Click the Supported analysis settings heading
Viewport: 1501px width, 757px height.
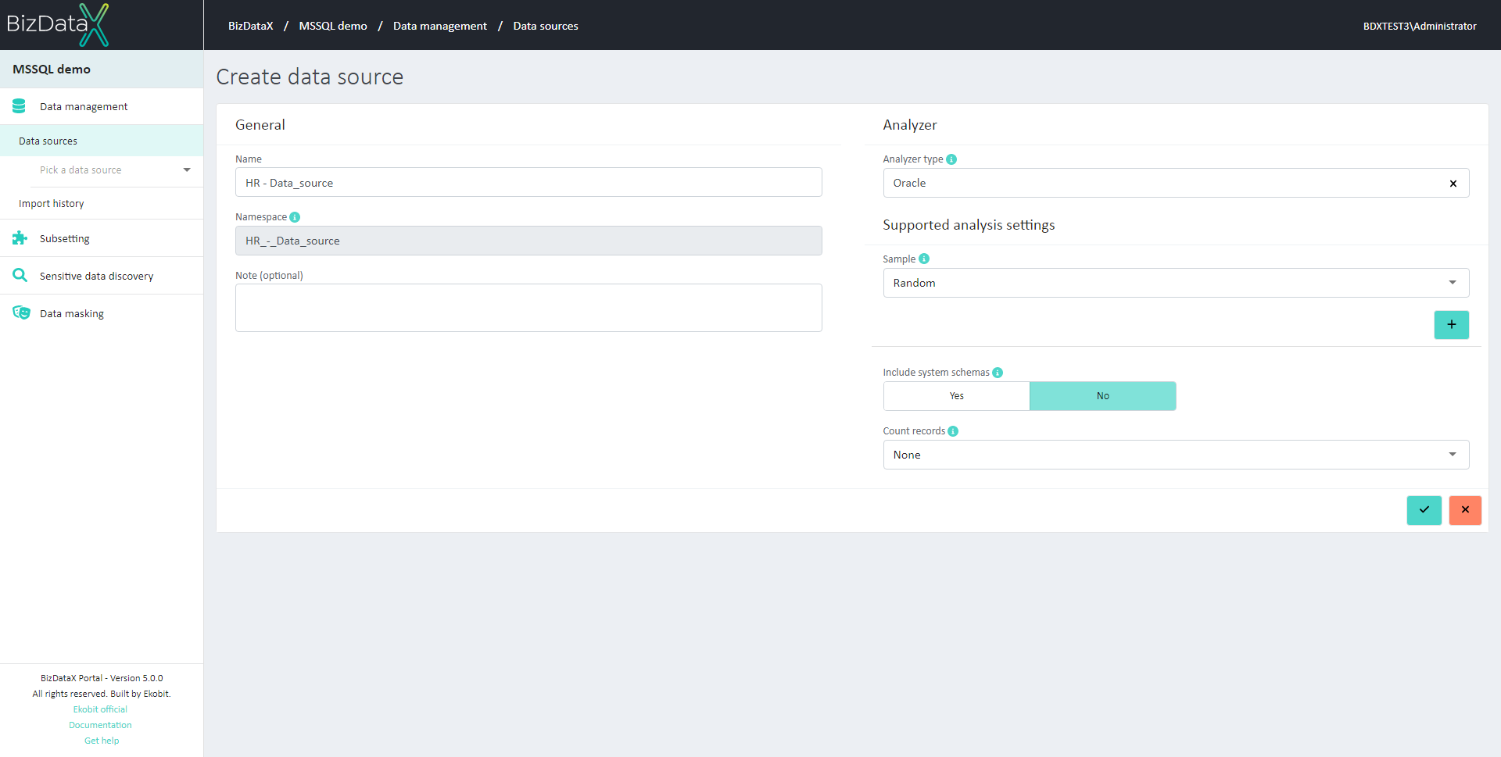[969, 225]
